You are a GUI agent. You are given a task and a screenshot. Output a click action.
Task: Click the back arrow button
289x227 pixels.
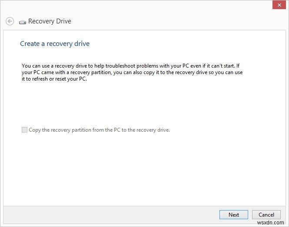pyautogui.click(x=10, y=21)
